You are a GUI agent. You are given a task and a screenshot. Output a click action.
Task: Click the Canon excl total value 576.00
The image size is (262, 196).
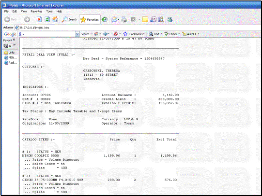[x=170, y=180]
